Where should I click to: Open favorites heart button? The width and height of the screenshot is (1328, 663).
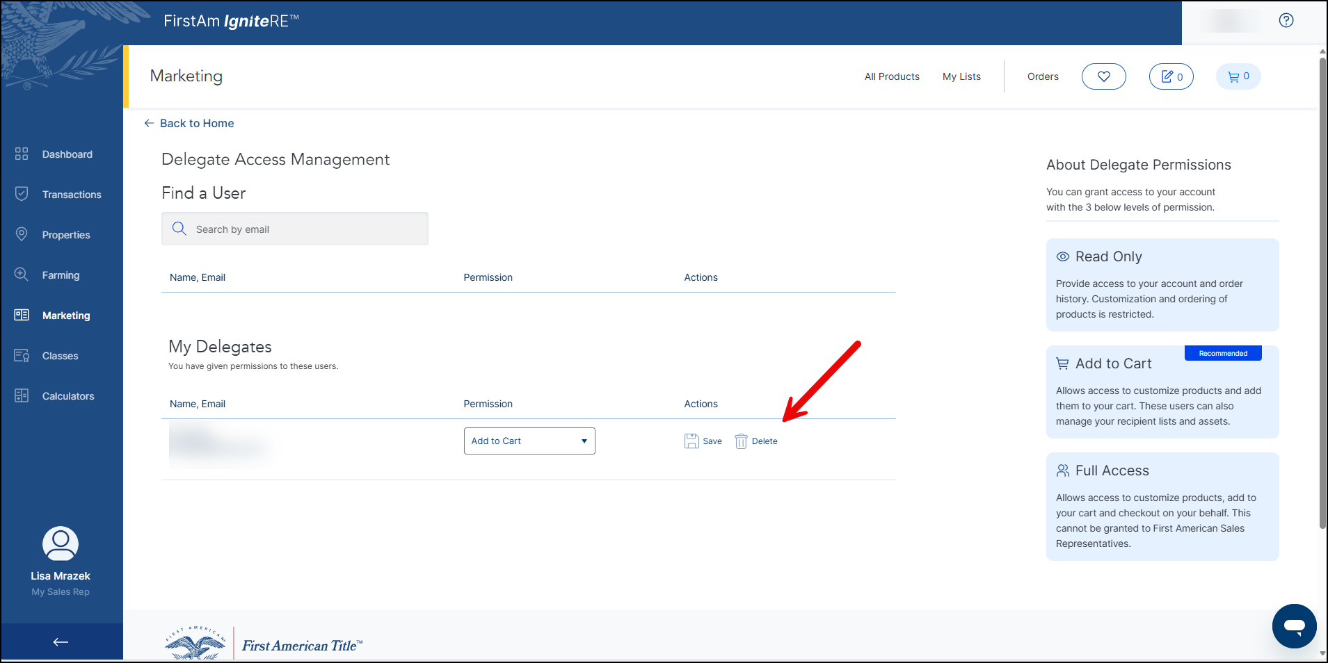pyautogui.click(x=1103, y=76)
